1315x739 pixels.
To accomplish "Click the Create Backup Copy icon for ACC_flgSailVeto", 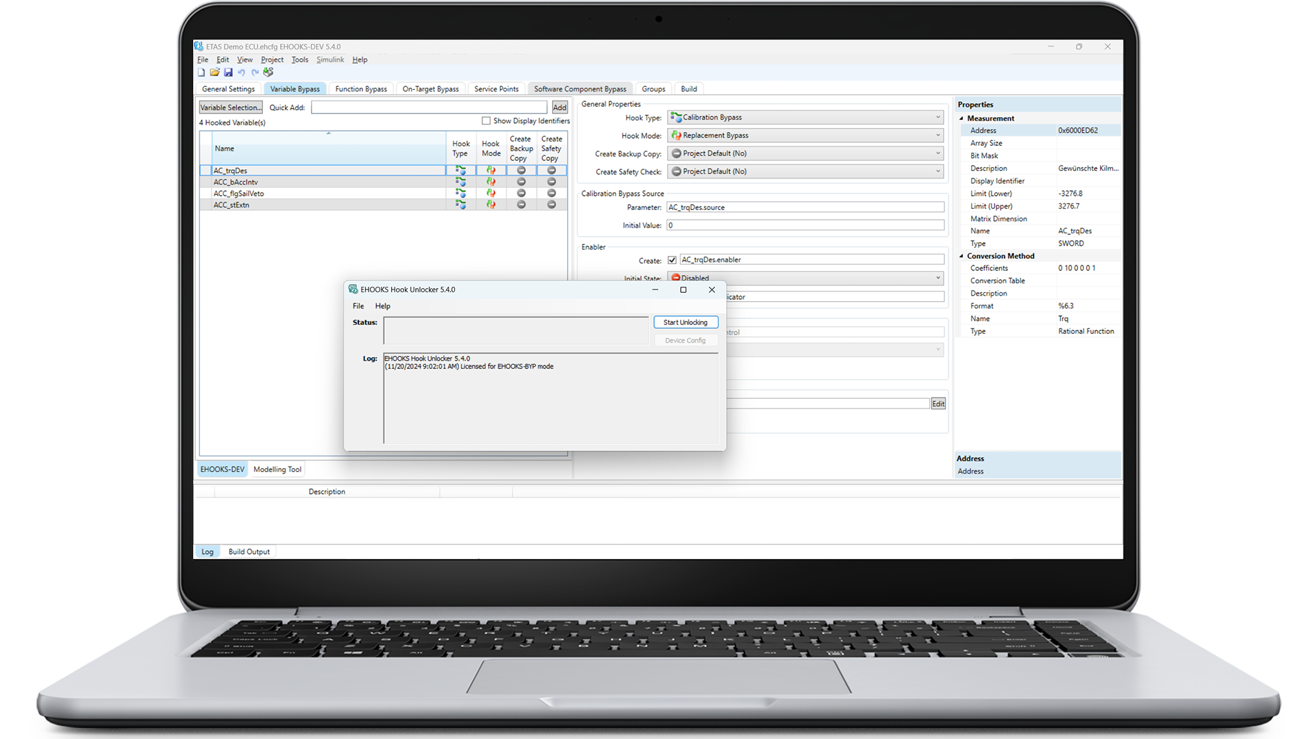I will click(x=521, y=194).
